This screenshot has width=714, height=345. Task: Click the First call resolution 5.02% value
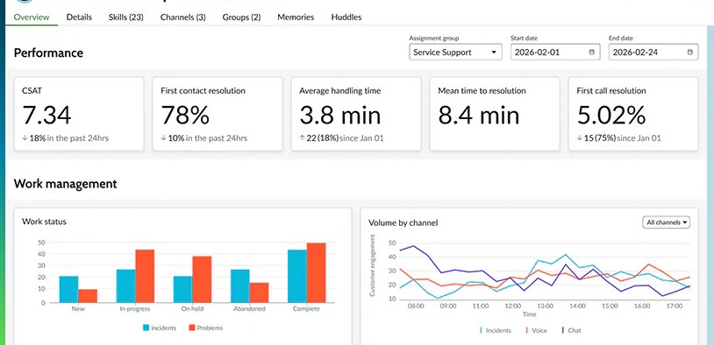pos(611,116)
